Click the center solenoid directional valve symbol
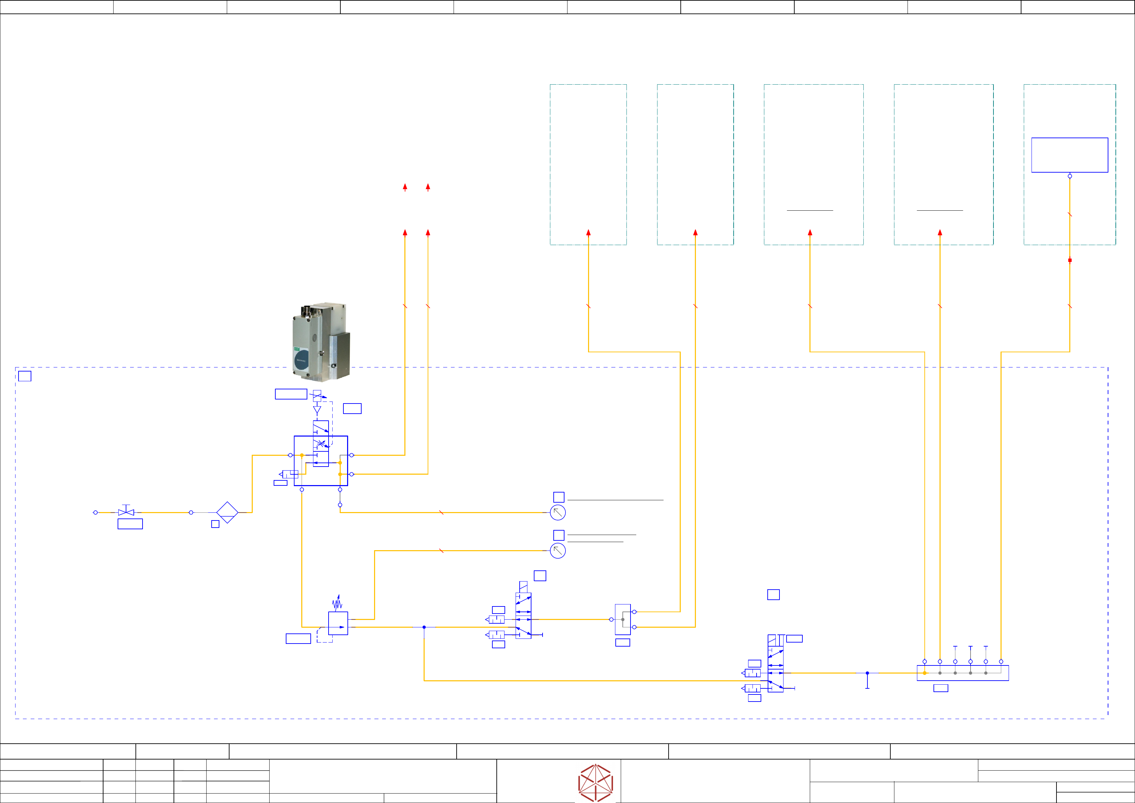Viewport: 1135px width, 803px height. [523, 616]
